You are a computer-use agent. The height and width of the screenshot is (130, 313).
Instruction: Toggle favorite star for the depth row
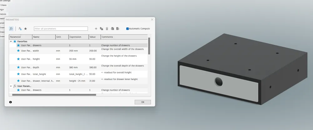coord(18,67)
